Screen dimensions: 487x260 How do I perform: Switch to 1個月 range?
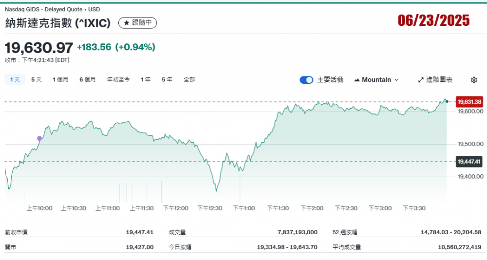click(x=60, y=79)
